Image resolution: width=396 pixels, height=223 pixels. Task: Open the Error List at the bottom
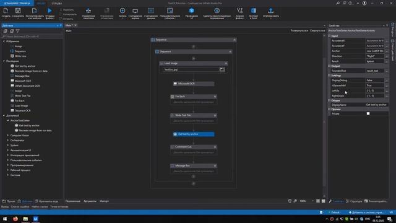tap(20, 206)
